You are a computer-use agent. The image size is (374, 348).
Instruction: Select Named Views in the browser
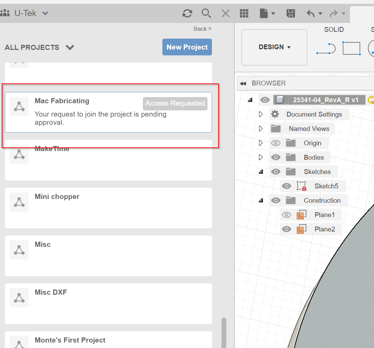tap(309, 129)
